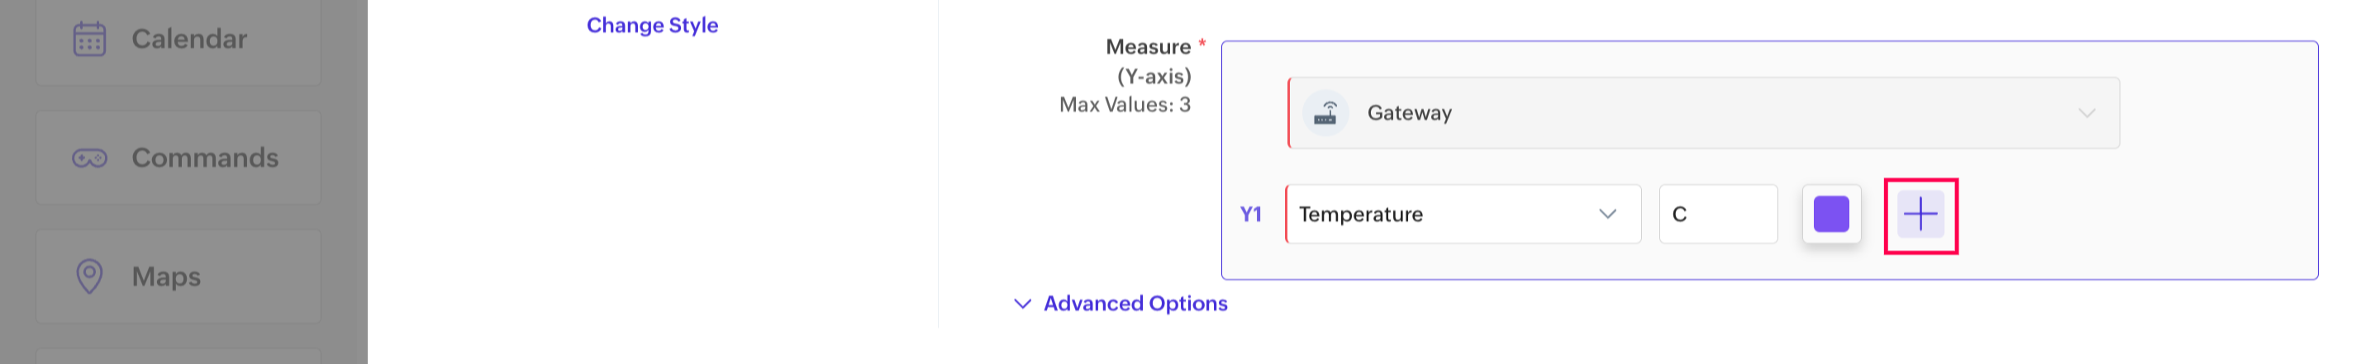Click the unit input field containing C

[x=1717, y=215]
